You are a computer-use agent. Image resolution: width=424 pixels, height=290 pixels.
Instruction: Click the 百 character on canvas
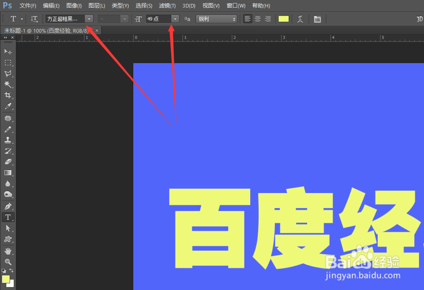[210, 228]
